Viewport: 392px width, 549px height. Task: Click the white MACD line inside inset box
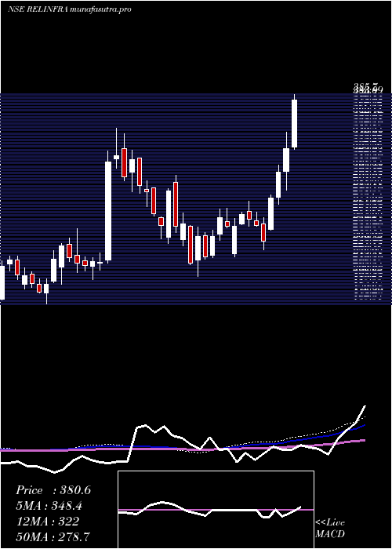[x=209, y=510]
